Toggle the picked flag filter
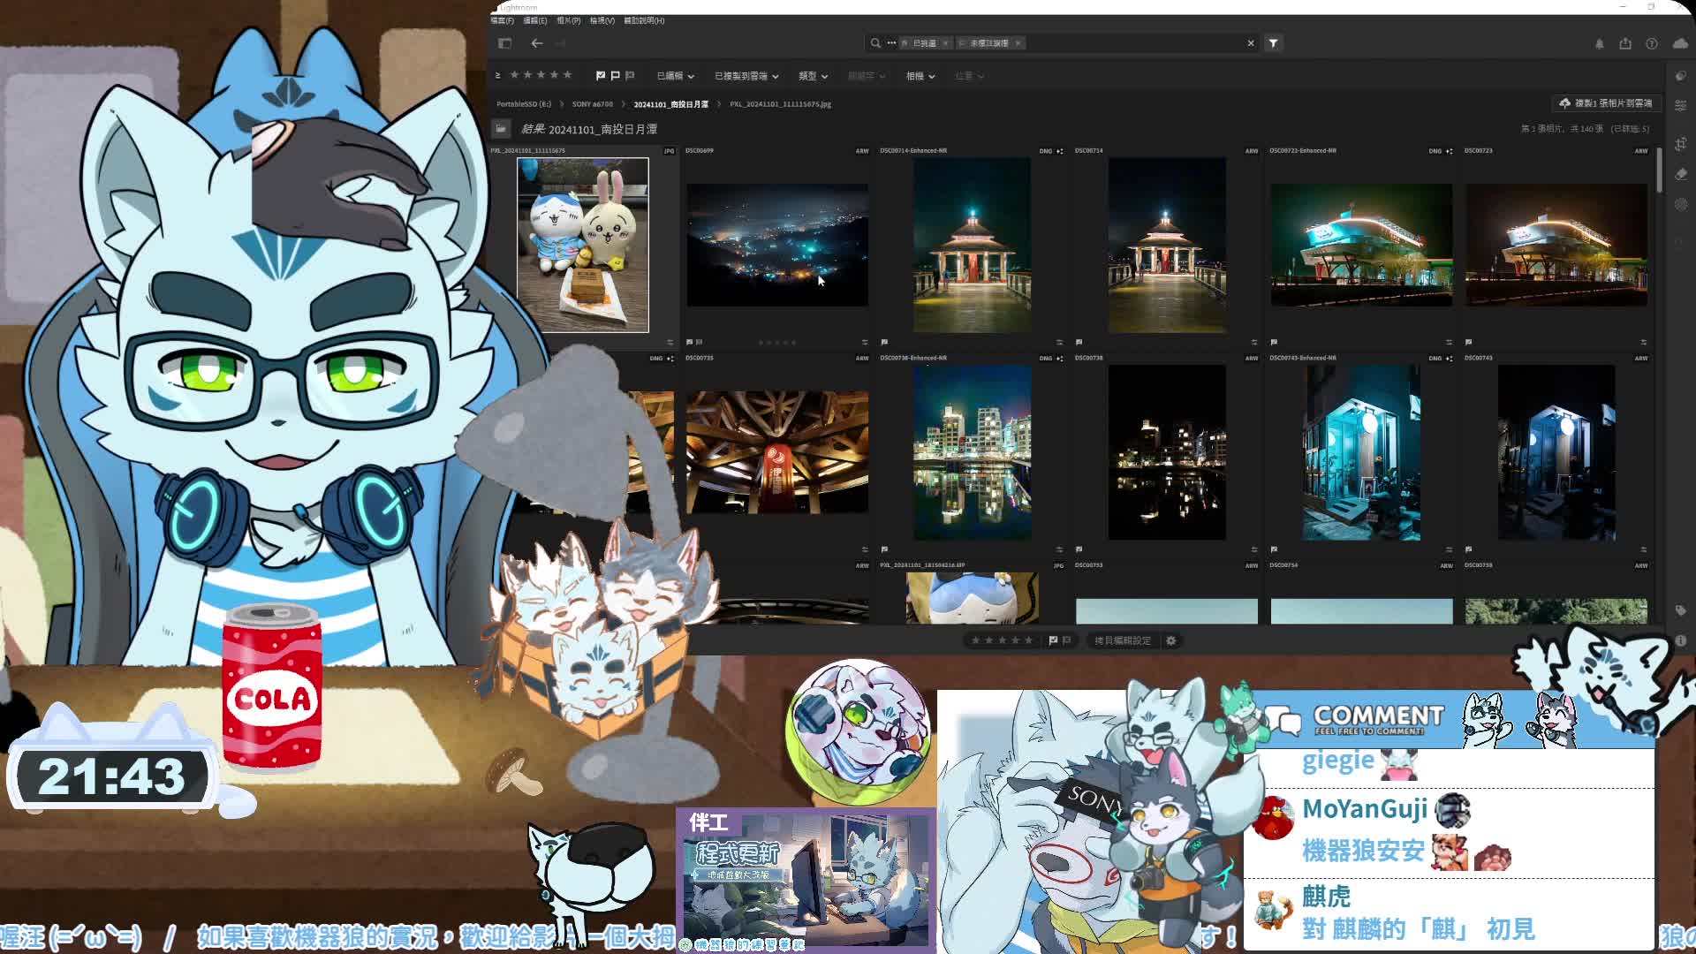The image size is (1696, 954). coord(601,75)
